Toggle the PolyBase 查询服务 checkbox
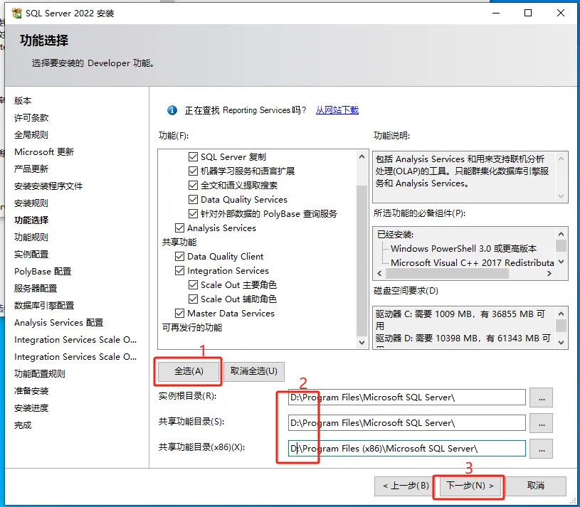 (x=193, y=213)
